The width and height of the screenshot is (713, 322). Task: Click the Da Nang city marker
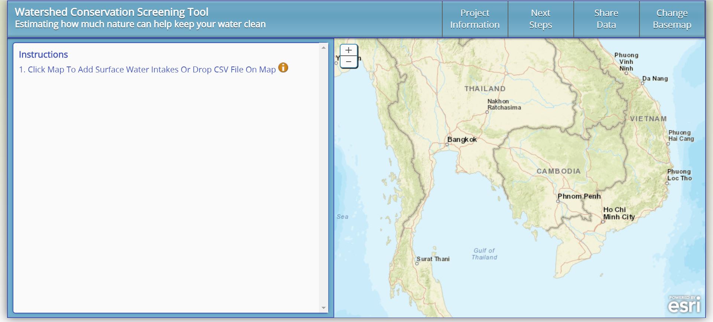(x=642, y=83)
